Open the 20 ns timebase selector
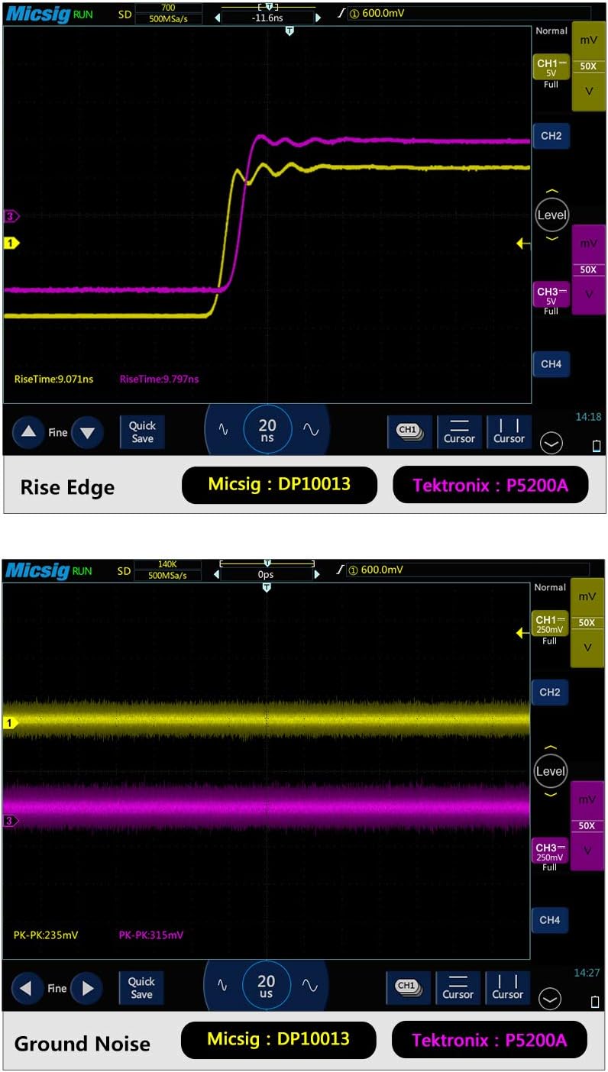This screenshot has width=608, height=1072. point(267,431)
